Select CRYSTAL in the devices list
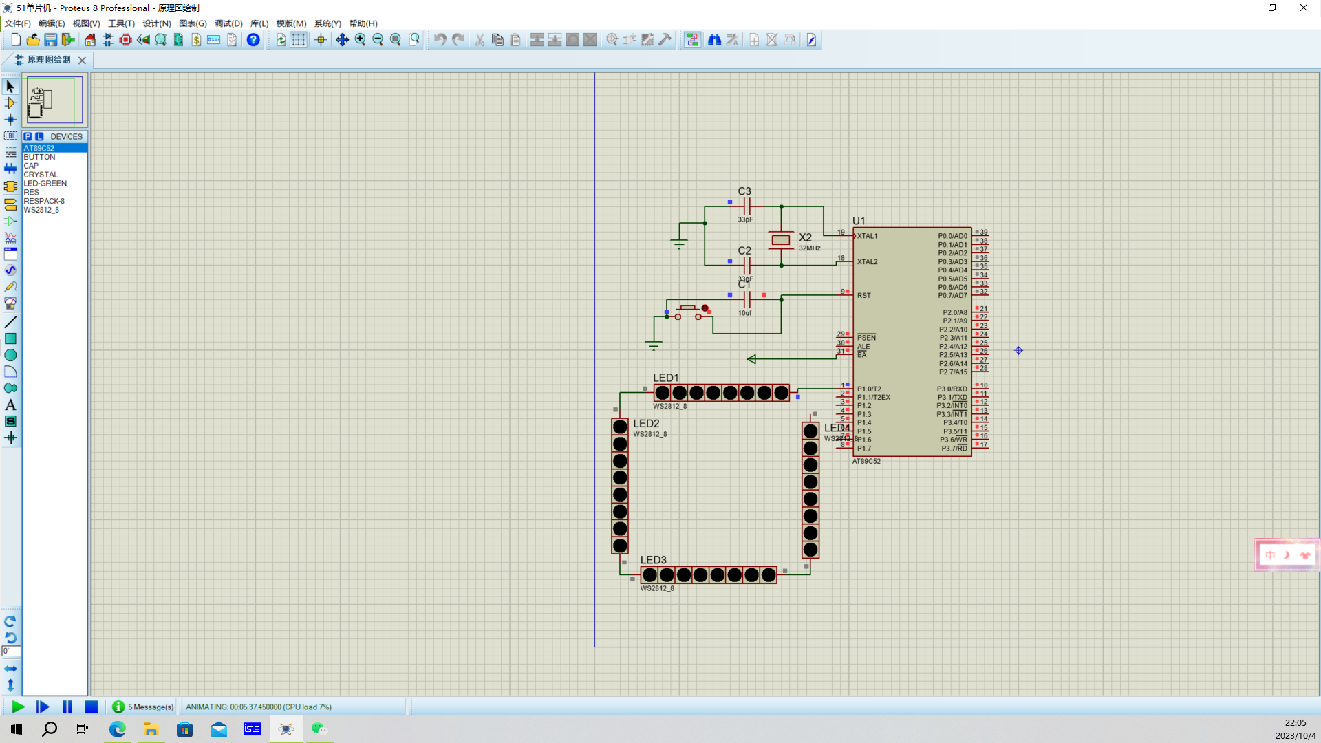The height and width of the screenshot is (743, 1321). (54, 175)
